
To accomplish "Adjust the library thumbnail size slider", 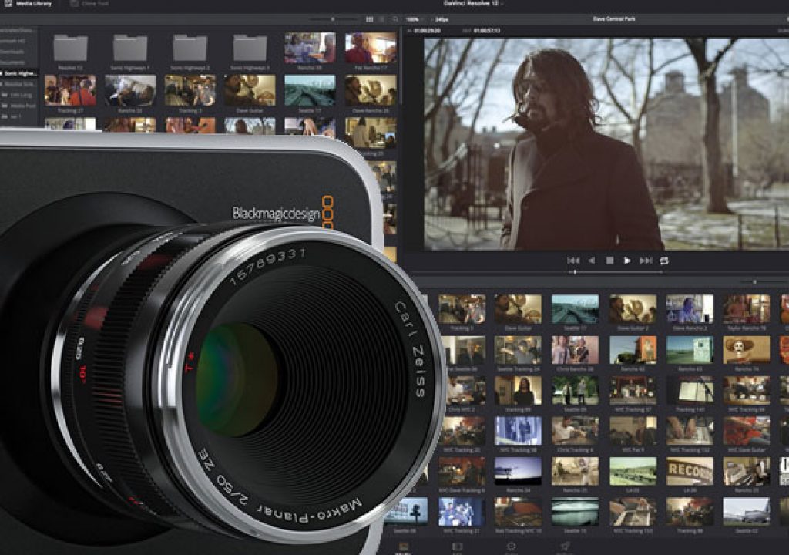I will [332, 19].
